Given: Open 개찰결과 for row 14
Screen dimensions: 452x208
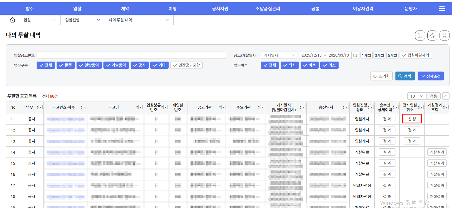Looking at the screenshot, I should pos(437,152).
